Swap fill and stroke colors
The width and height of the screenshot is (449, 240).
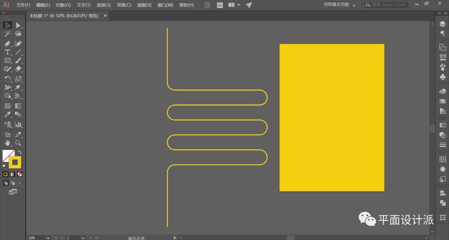click(20, 152)
